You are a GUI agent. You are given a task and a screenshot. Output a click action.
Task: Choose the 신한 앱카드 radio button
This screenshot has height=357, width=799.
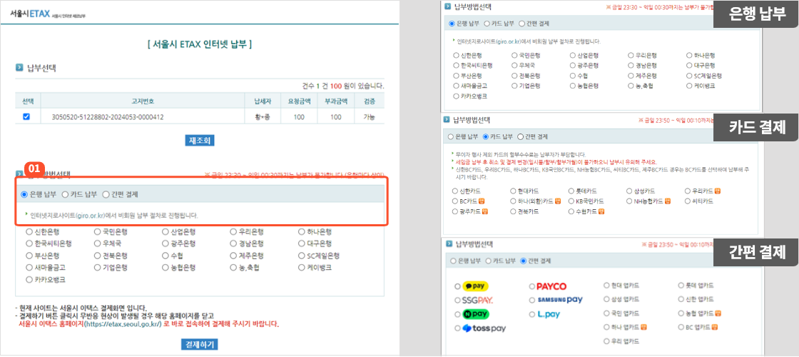pos(681,299)
